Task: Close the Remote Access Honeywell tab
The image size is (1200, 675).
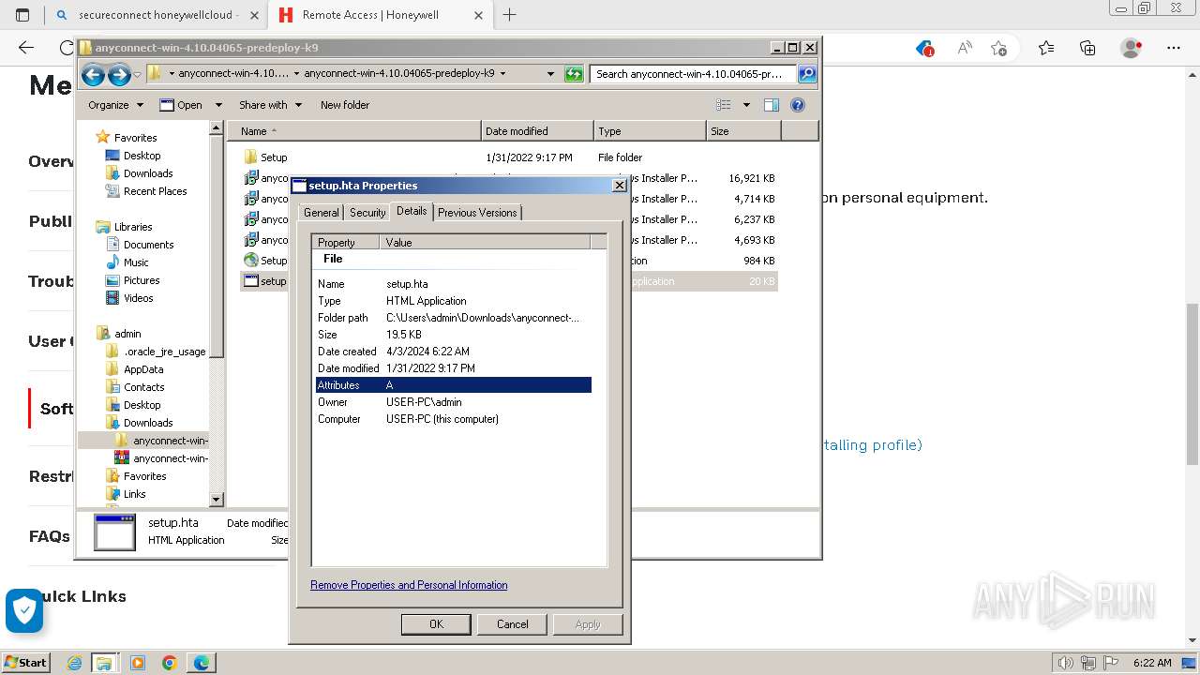Action: pyautogui.click(x=478, y=15)
